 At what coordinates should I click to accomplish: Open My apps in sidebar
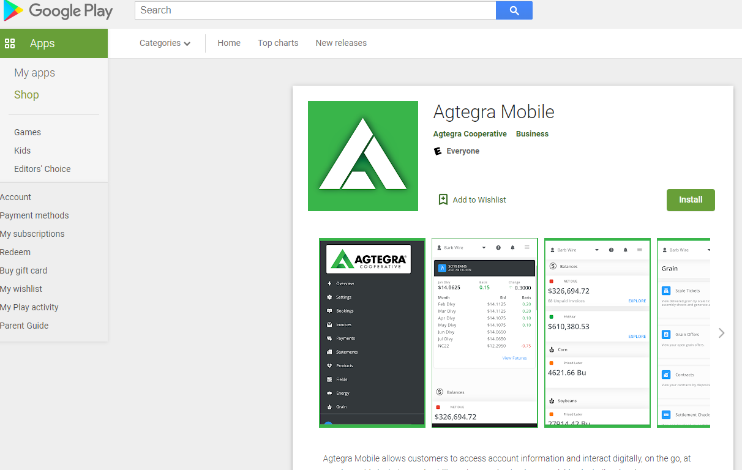pos(35,73)
